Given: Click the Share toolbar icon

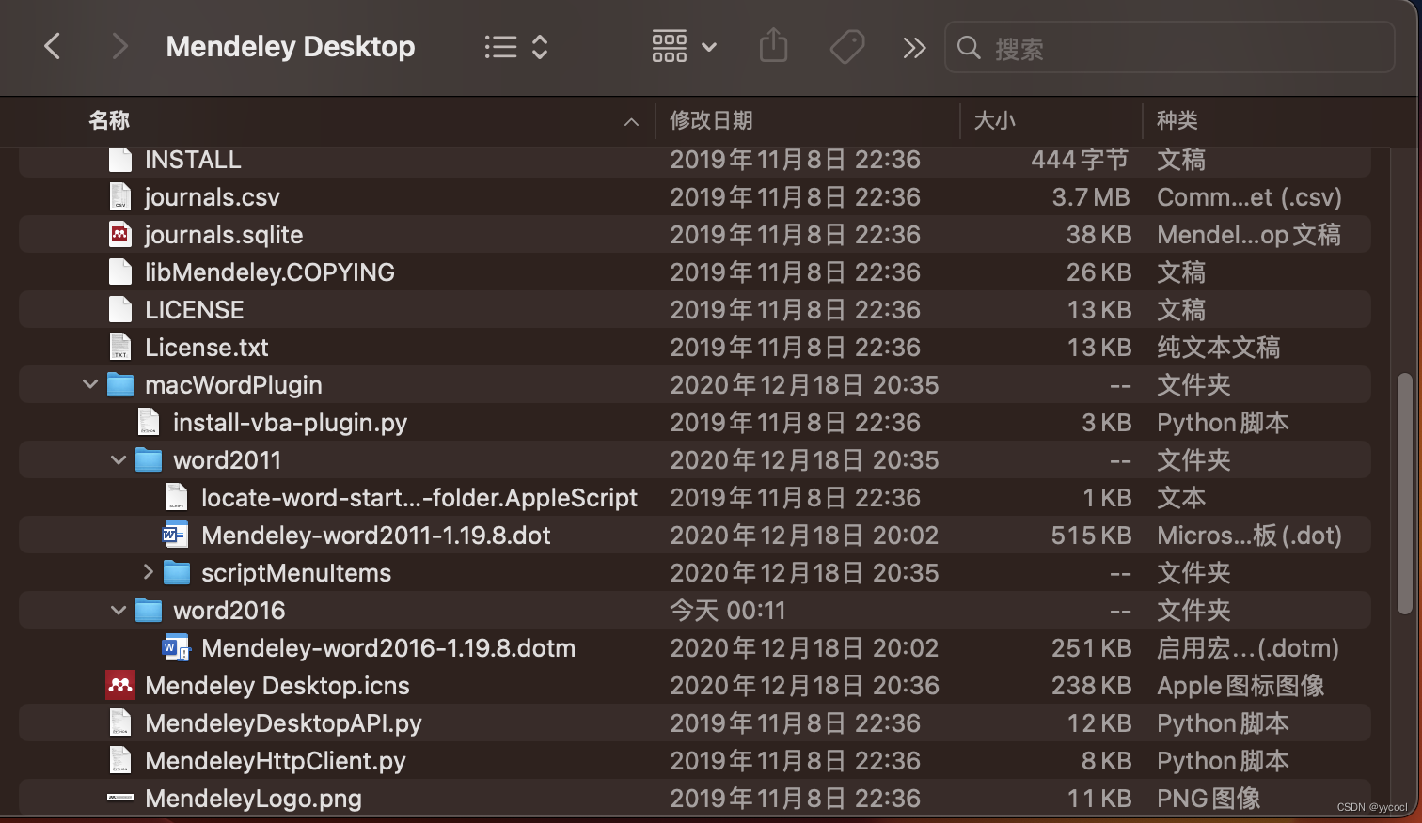Looking at the screenshot, I should 773,45.
